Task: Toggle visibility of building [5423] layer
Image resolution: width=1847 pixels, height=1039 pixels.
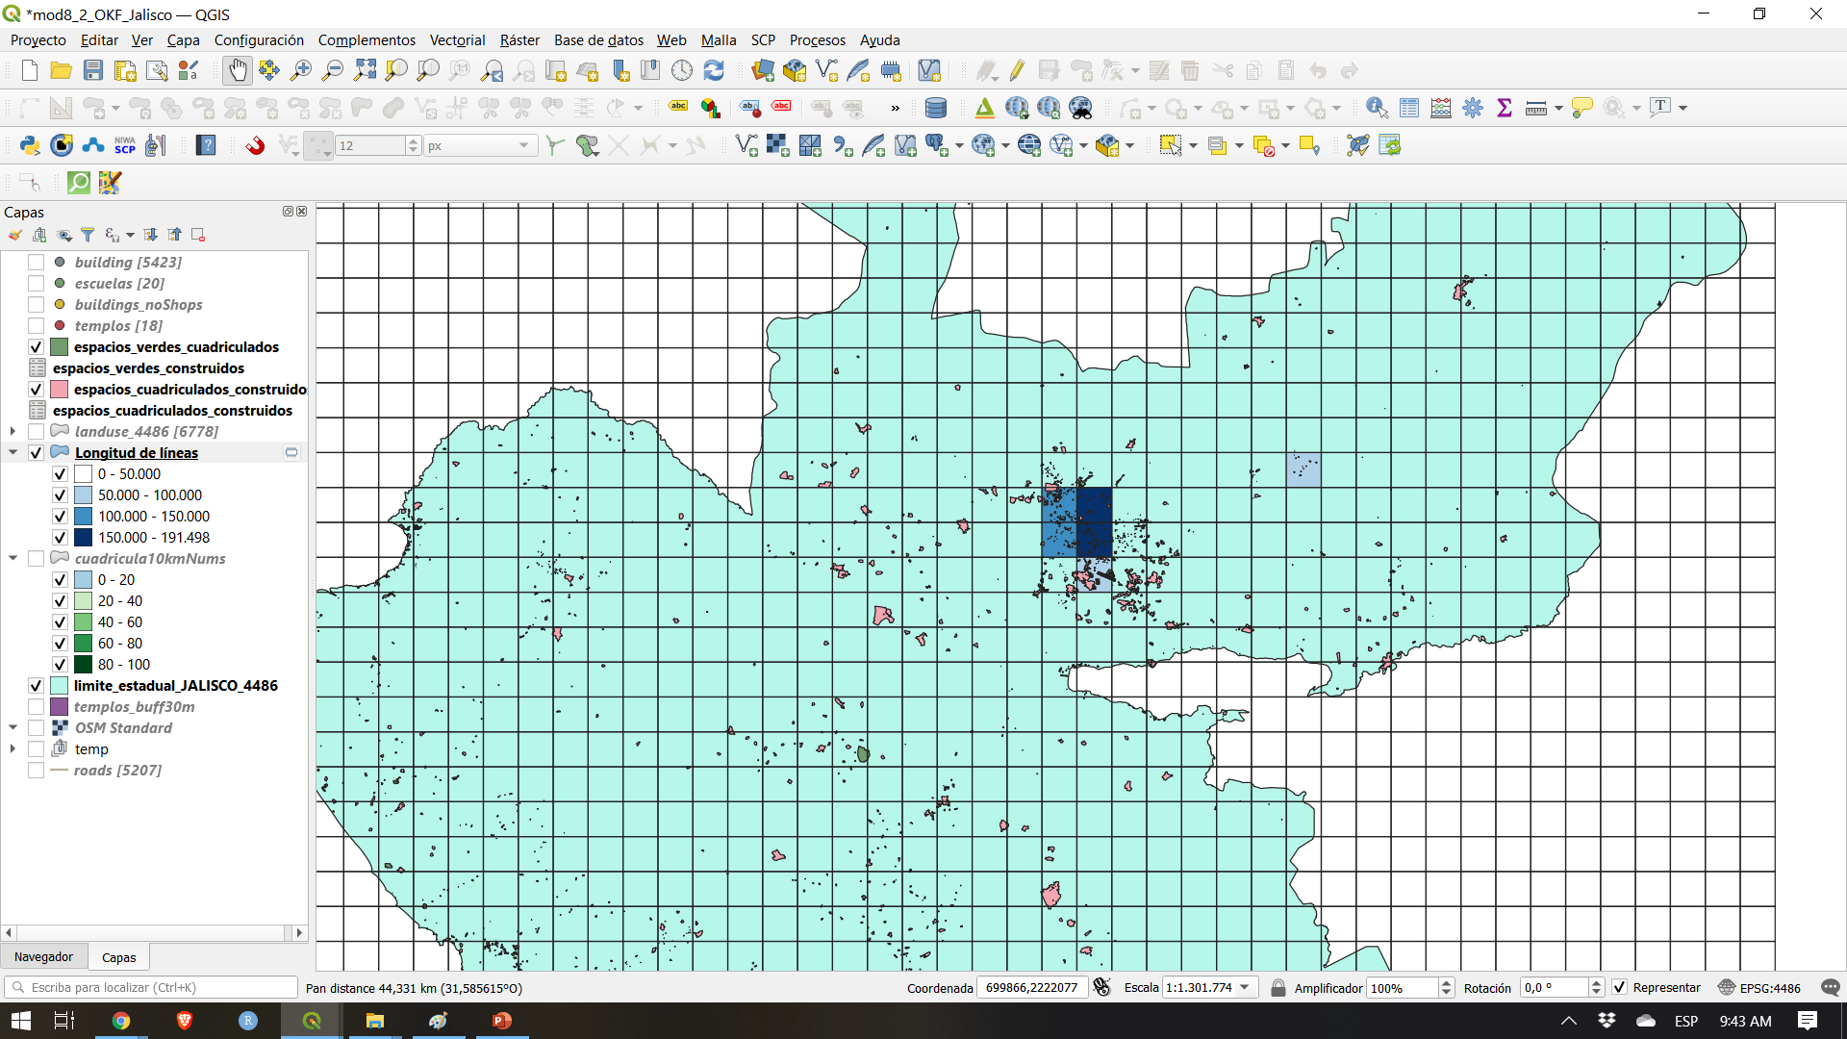Action: pos(36,262)
